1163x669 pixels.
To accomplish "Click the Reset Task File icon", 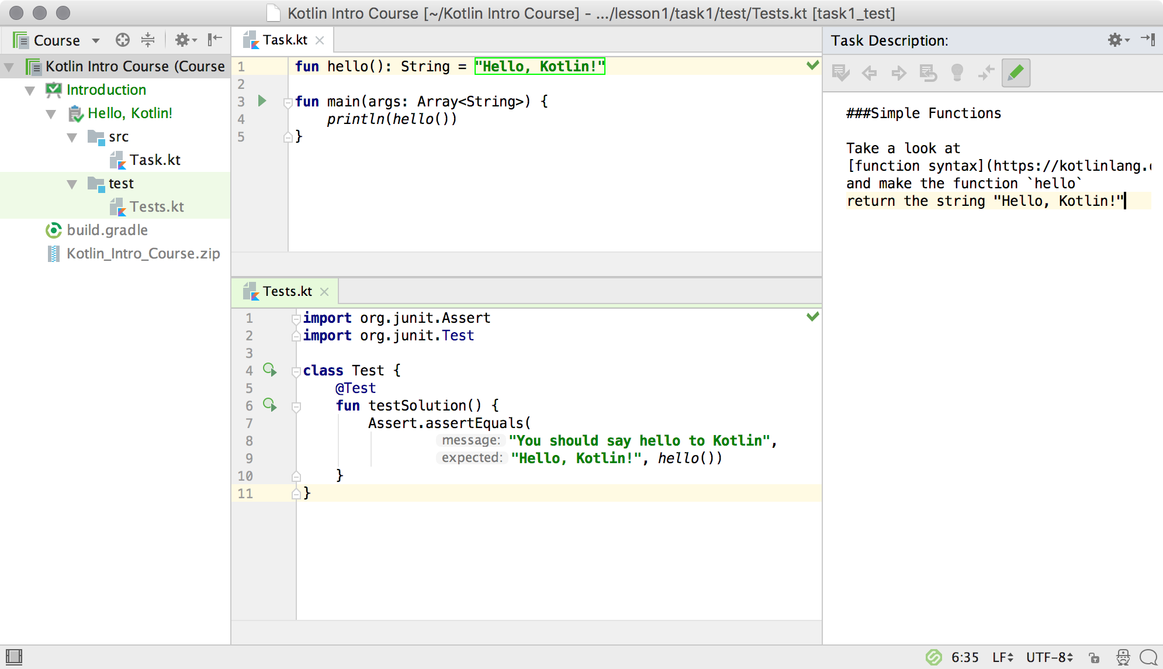I will (x=928, y=73).
